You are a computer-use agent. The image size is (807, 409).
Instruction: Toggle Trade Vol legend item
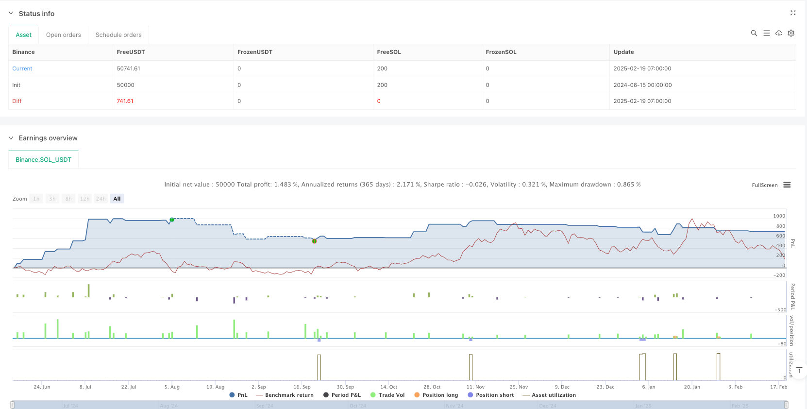(387, 395)
